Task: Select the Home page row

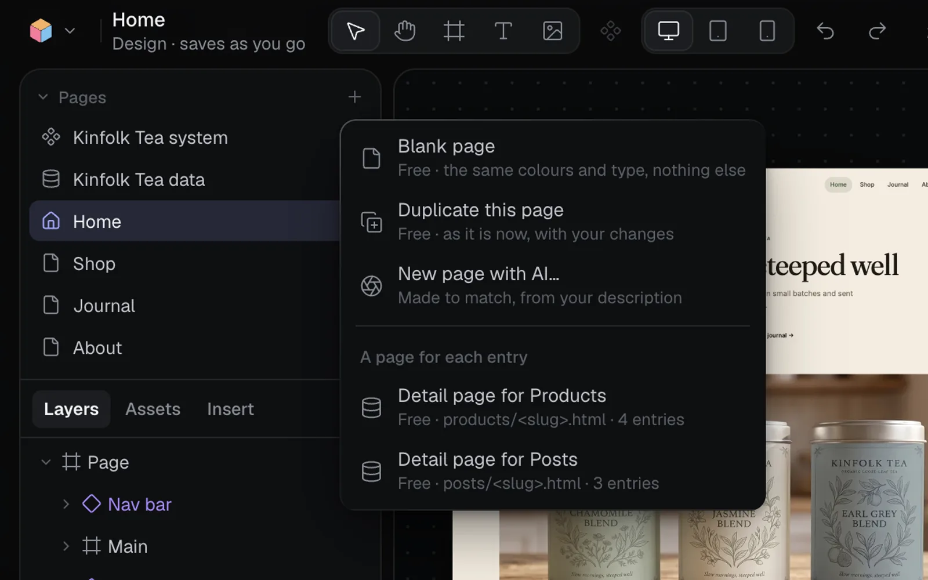Action: tap(184, 221)
